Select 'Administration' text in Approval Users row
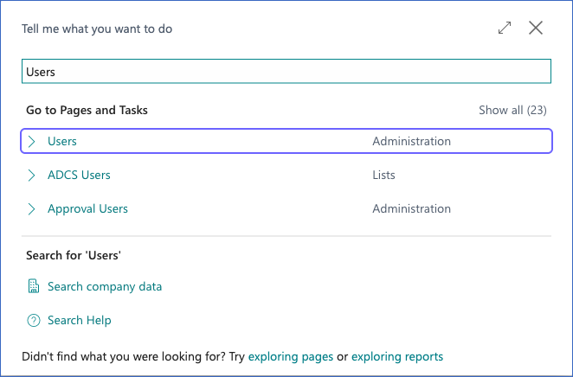573x377 pixels. (411, 208)
